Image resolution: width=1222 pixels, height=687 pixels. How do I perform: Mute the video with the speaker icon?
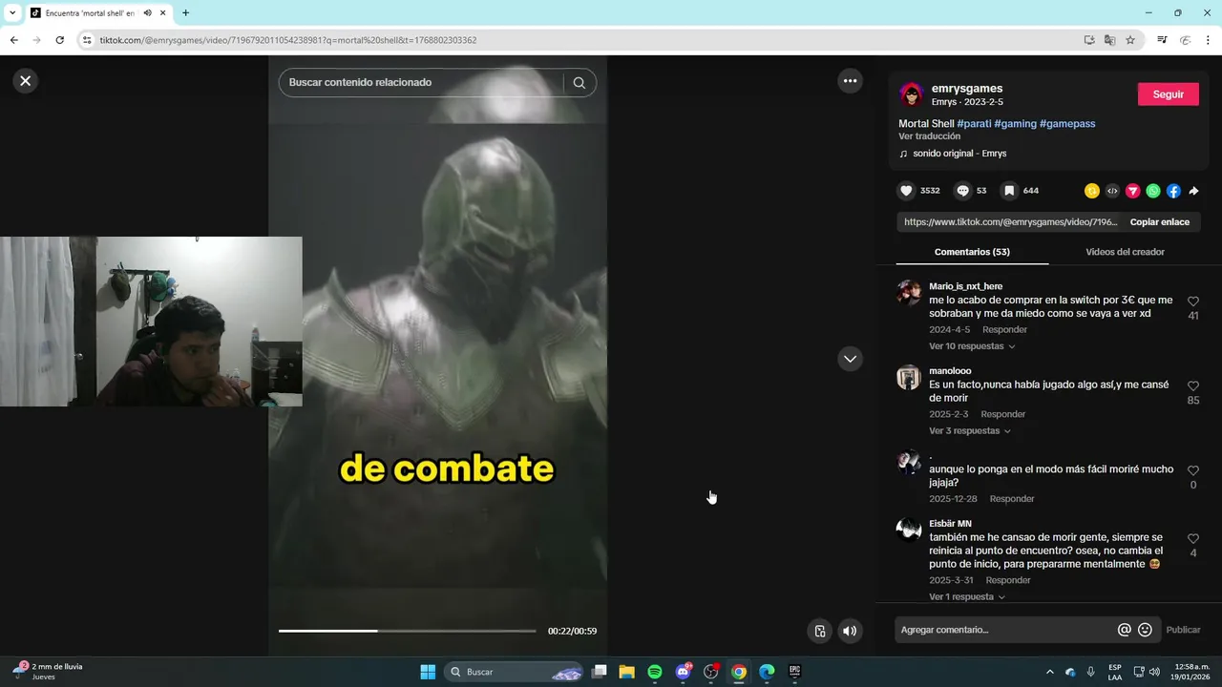pos(850,631)
